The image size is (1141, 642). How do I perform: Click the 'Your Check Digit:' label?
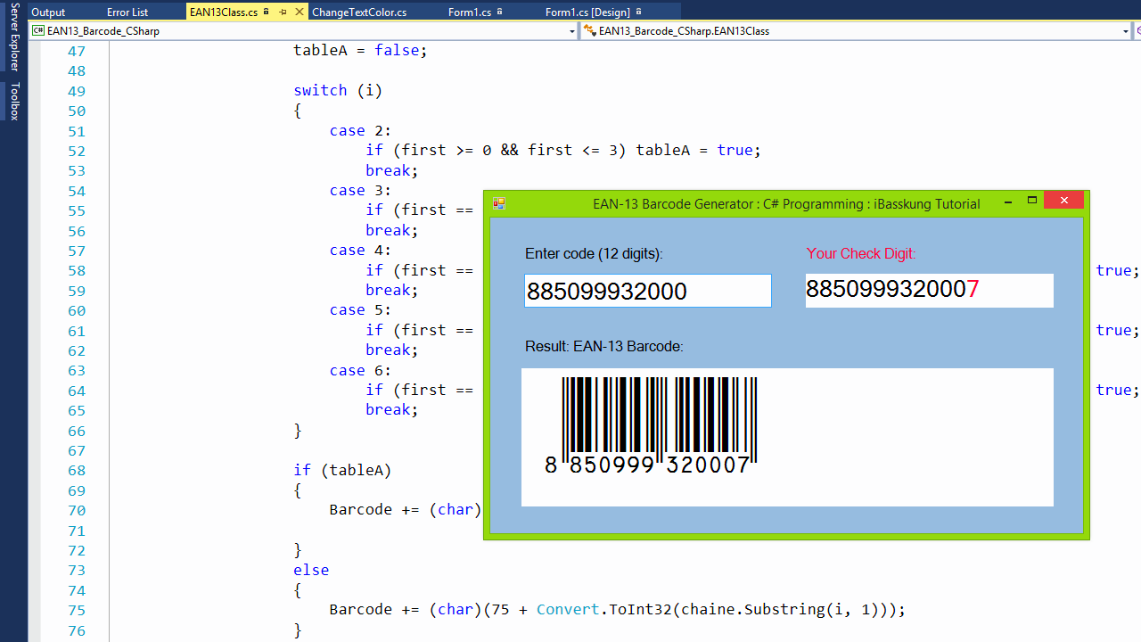tap(861, 253)
